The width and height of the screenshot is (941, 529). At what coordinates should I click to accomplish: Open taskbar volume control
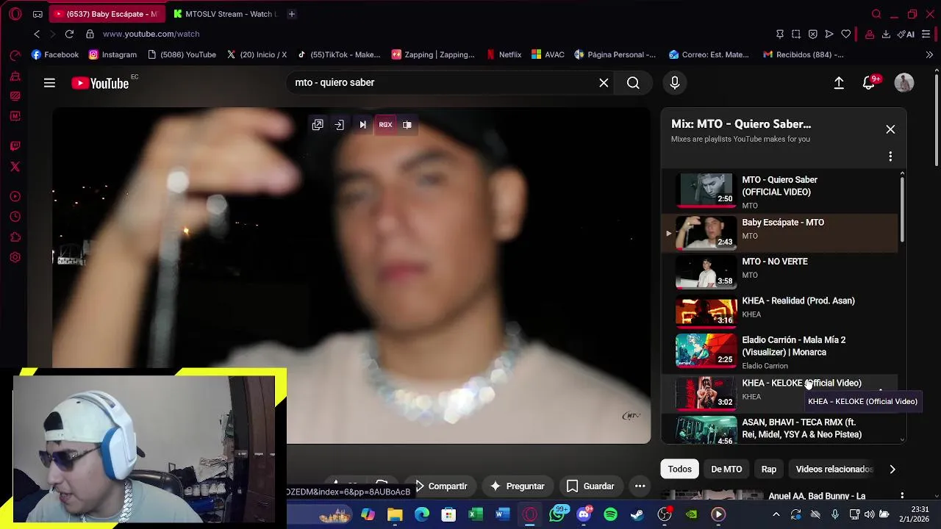point(870,514)
